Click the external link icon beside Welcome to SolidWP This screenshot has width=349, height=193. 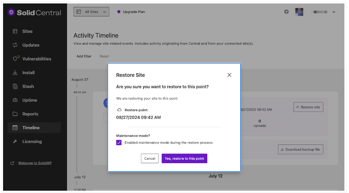[x=13, y=163]
